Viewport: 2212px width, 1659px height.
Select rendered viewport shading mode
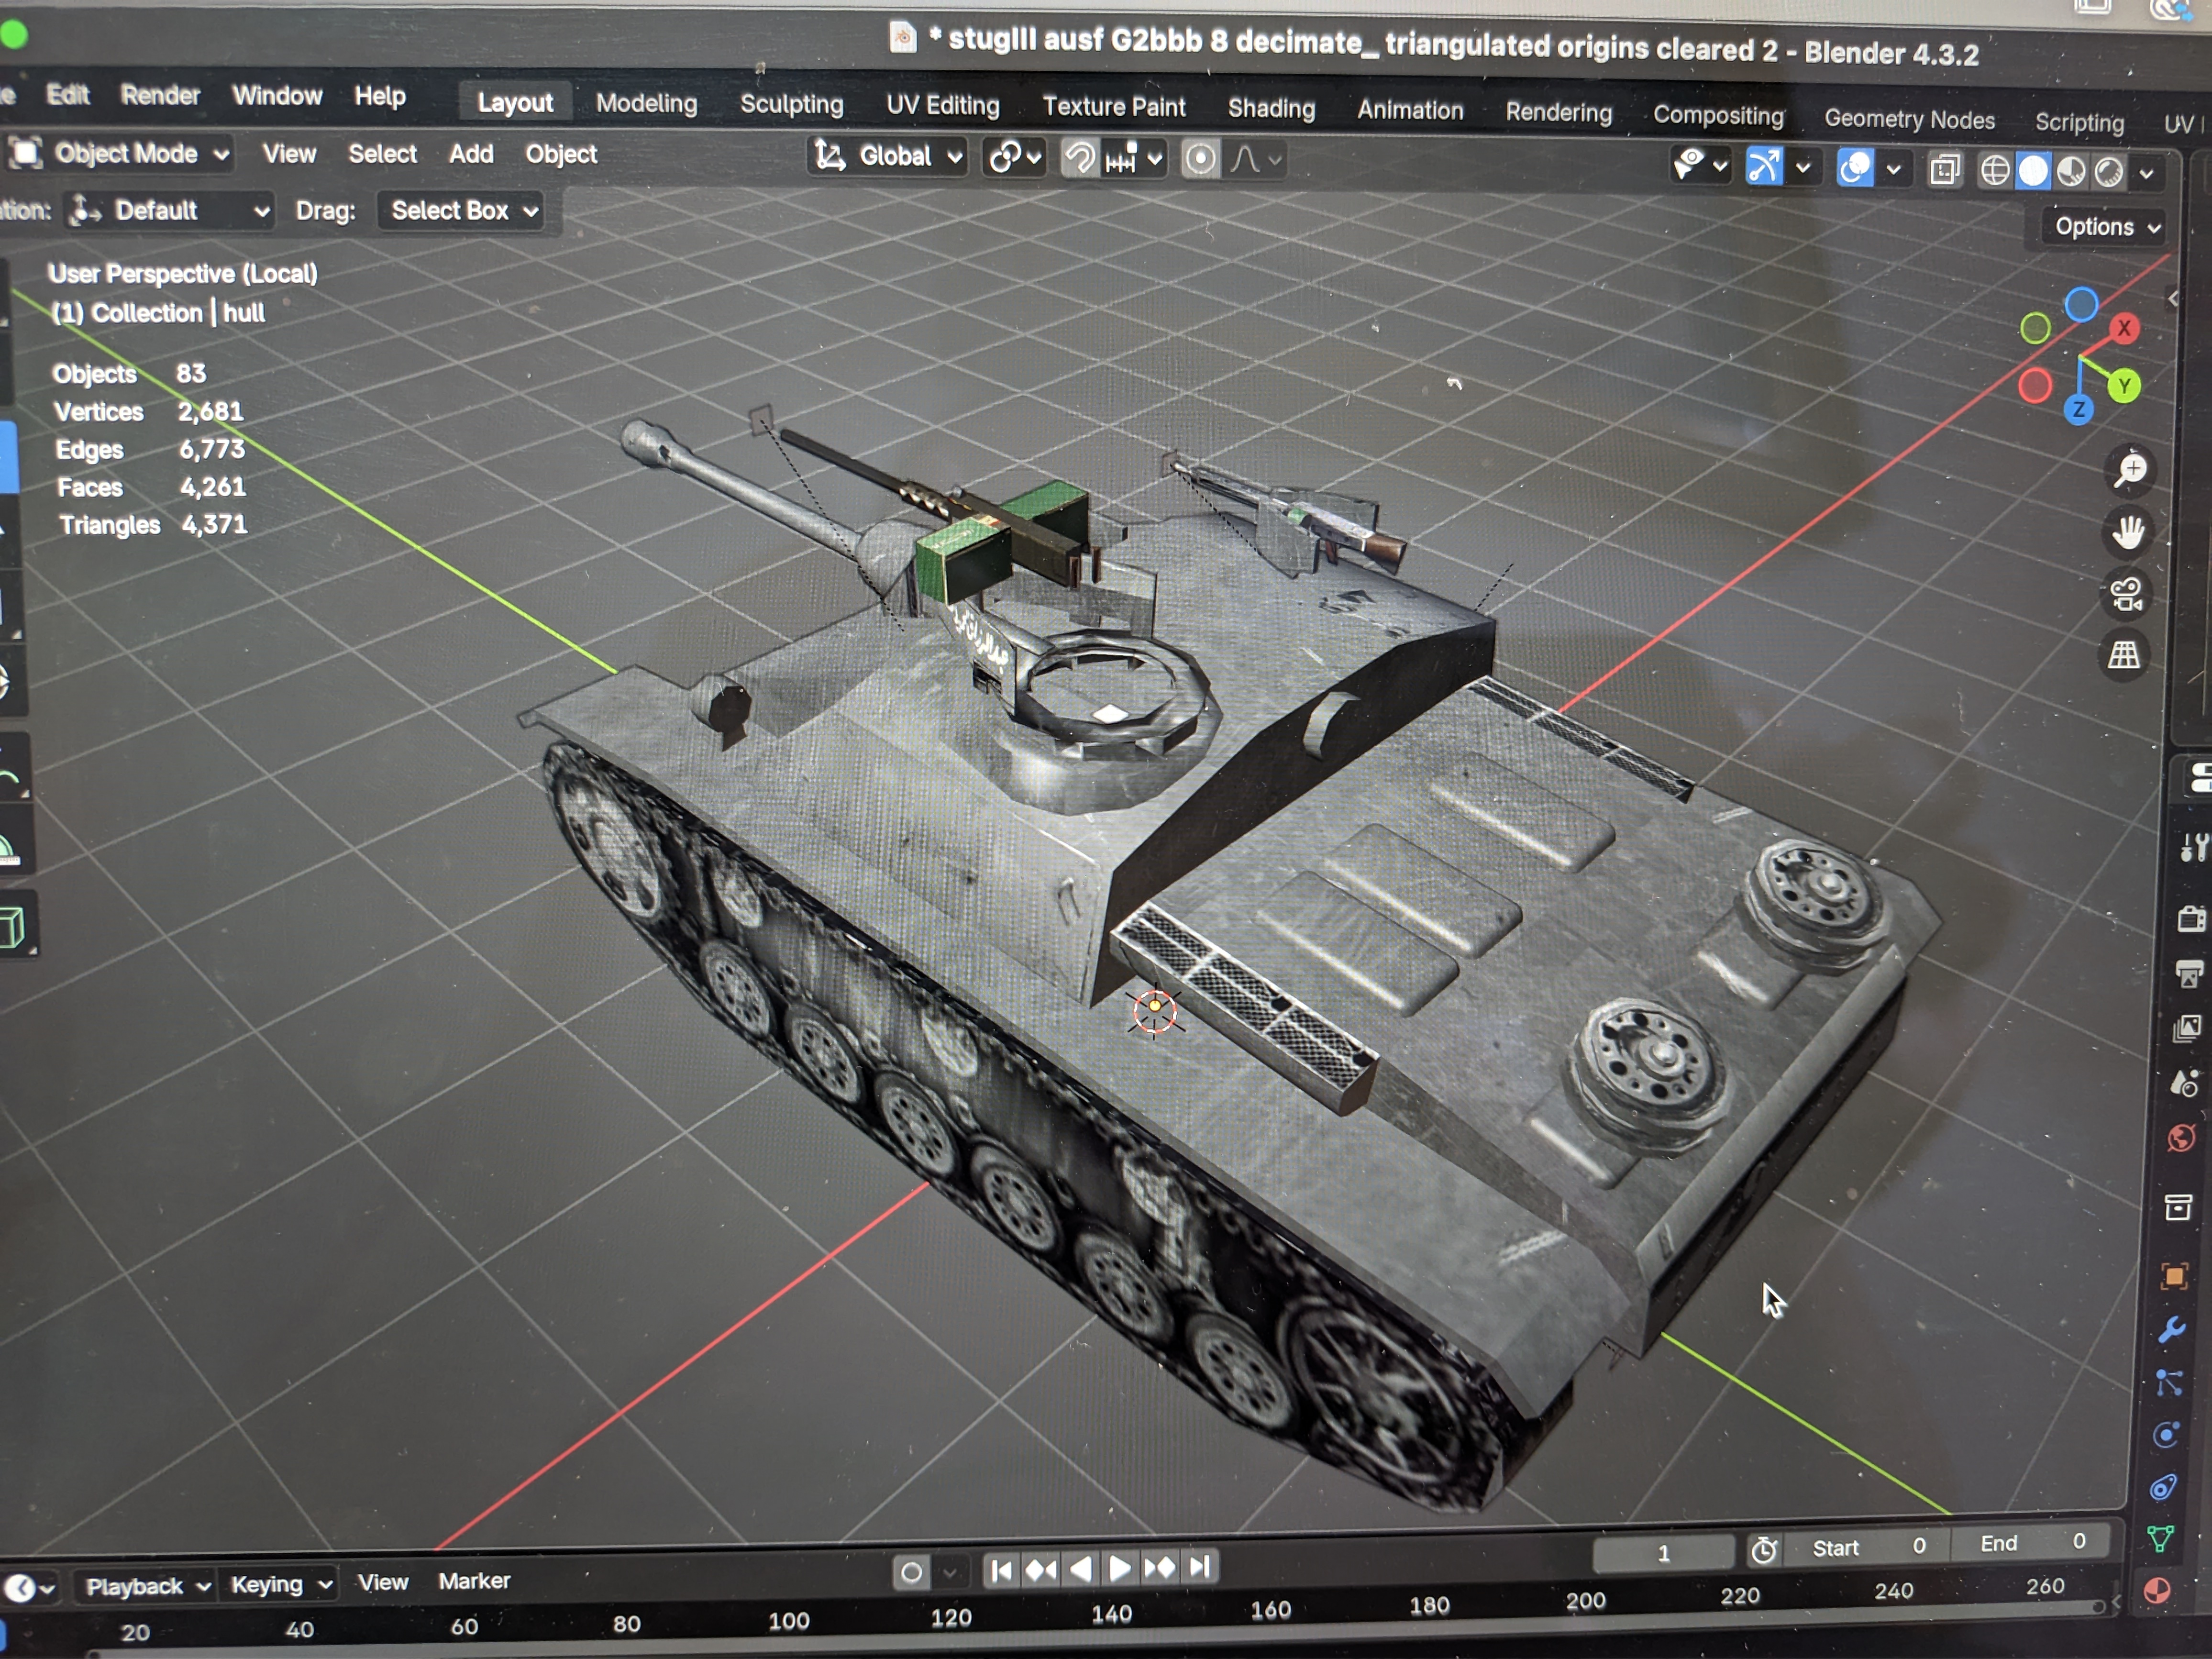2109,172
